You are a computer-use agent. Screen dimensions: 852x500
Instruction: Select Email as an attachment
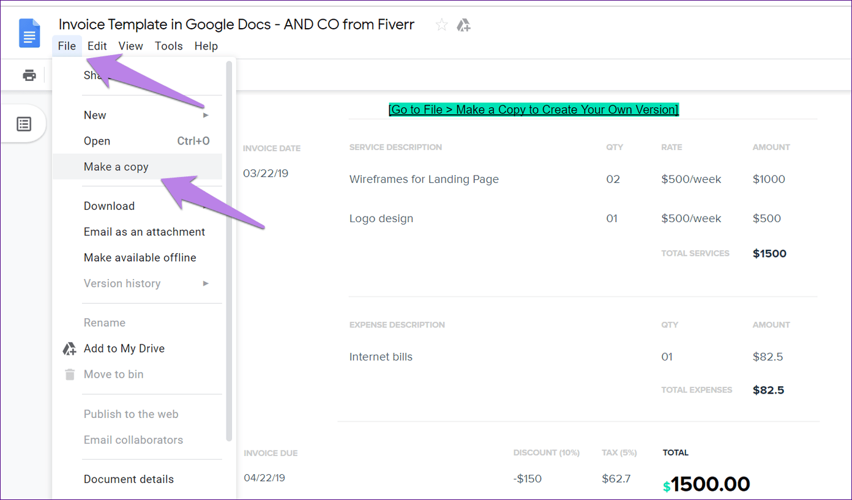pyautogui.click(x=138, y=232)
